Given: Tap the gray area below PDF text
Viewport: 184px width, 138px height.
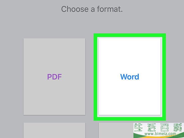Looking at the screenshot, I should [x=54, y=97].
